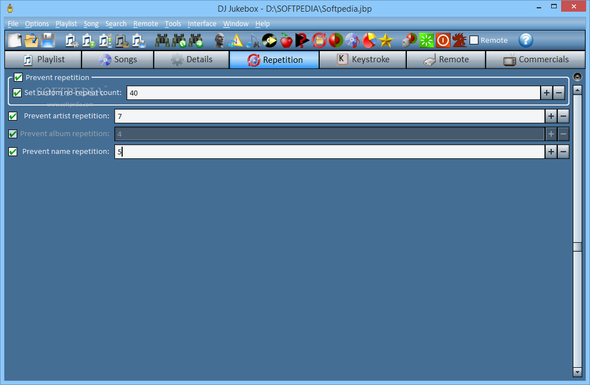Click the gray head statue icon
The image size is (590, 385).
coord(219,41)
